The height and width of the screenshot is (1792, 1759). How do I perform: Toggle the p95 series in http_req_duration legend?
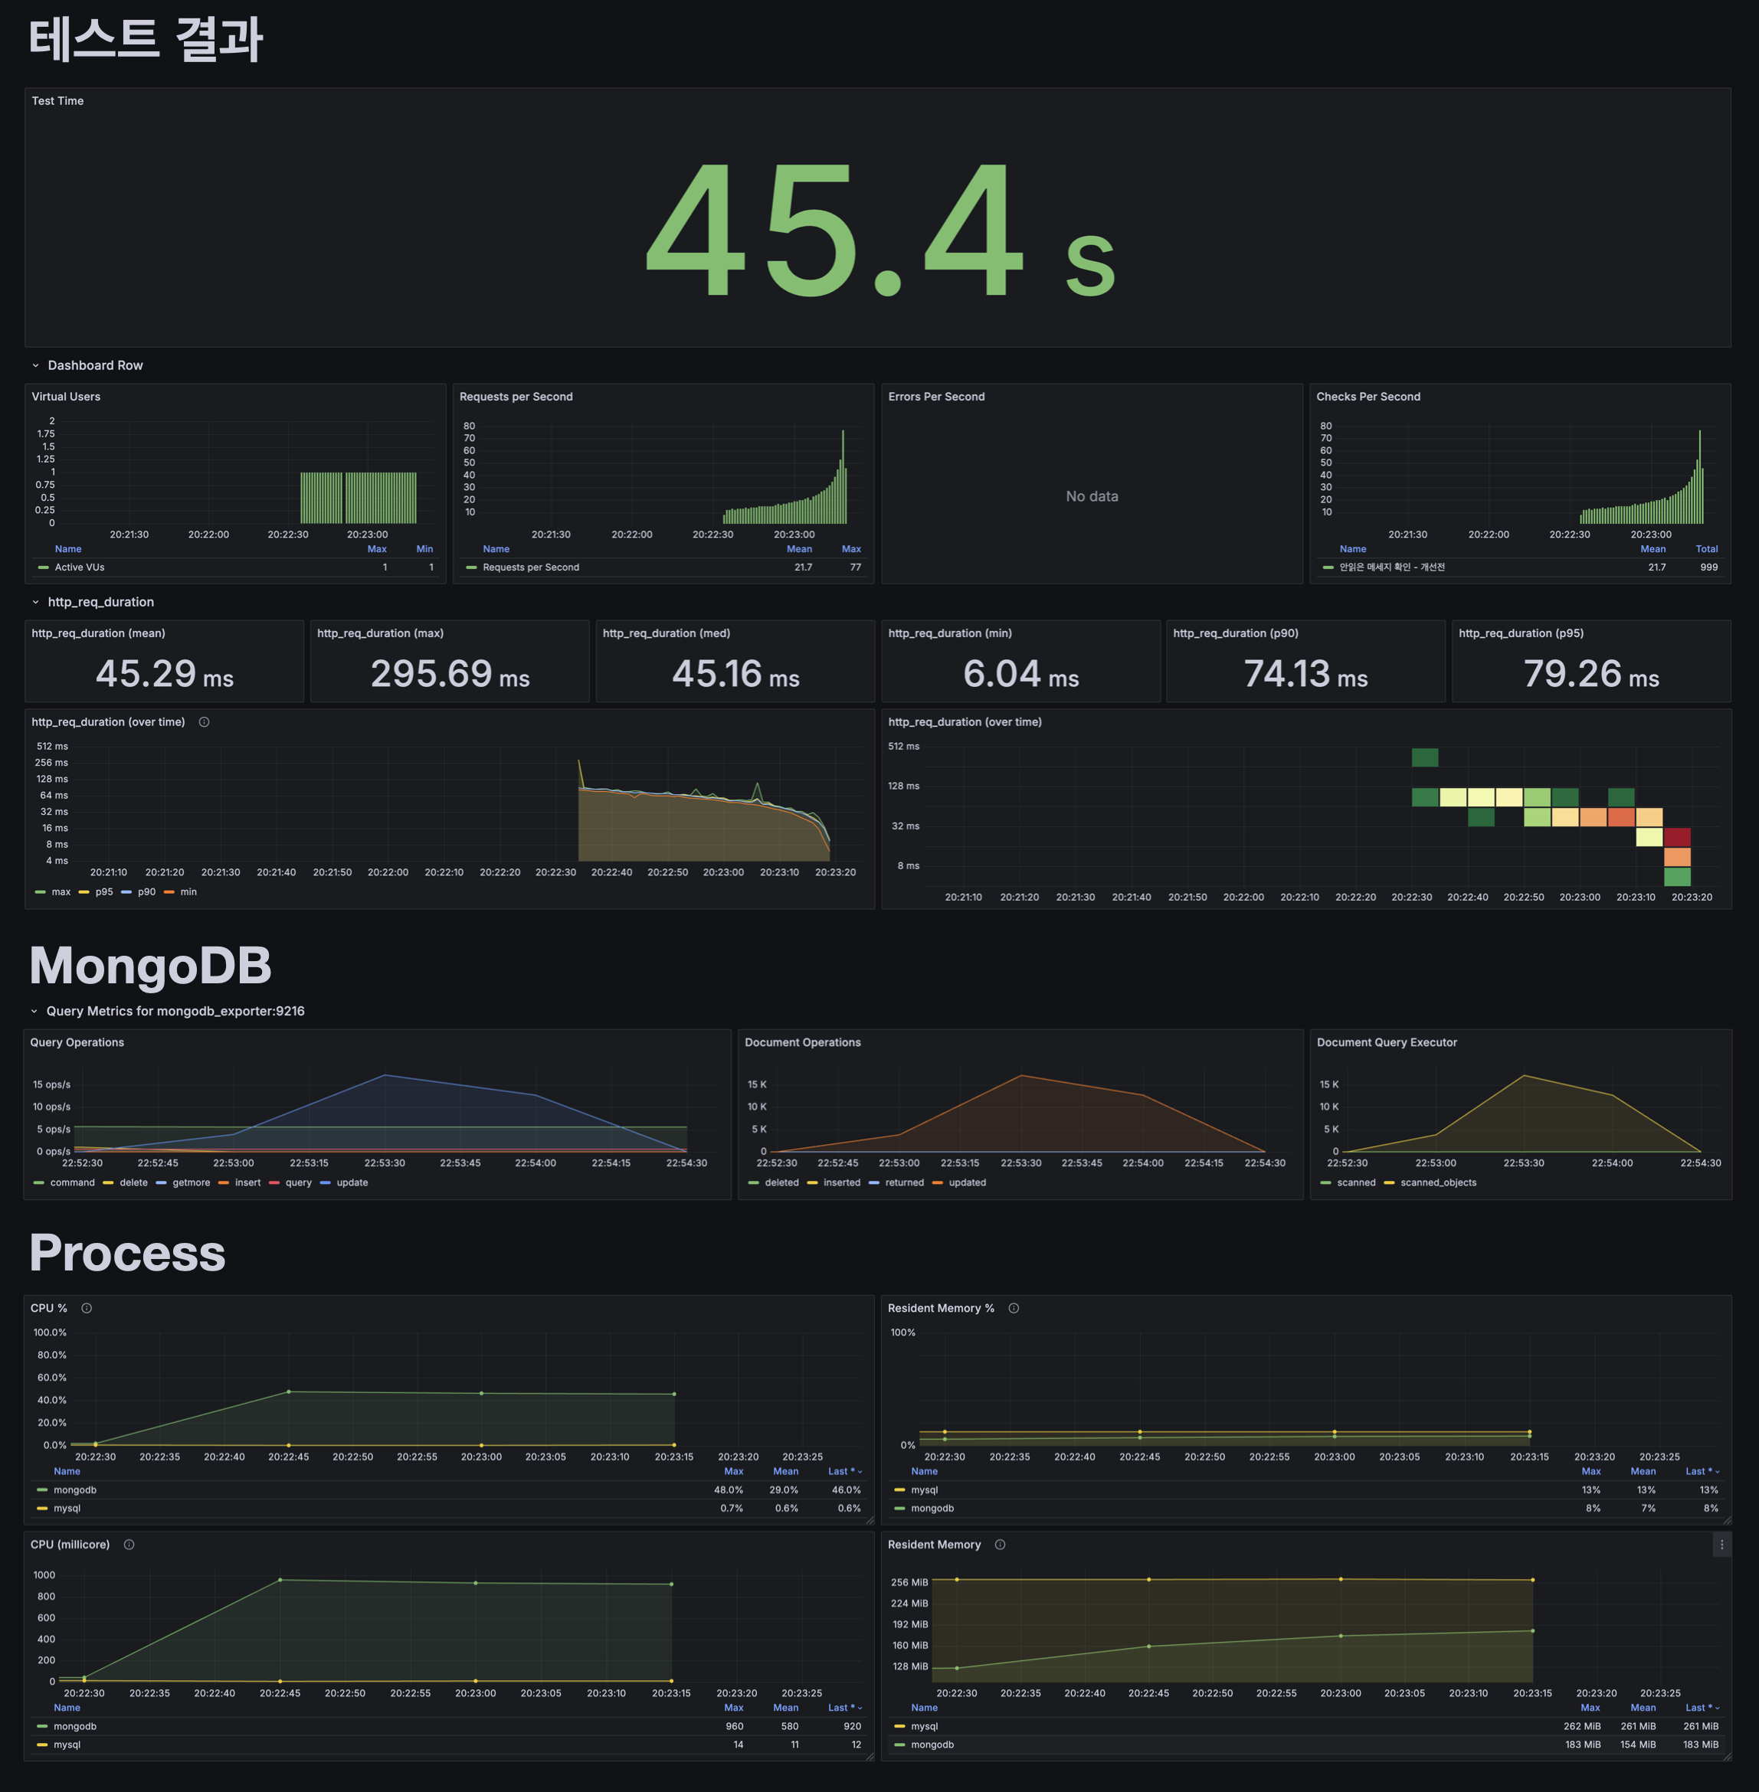tap(103, 892)
